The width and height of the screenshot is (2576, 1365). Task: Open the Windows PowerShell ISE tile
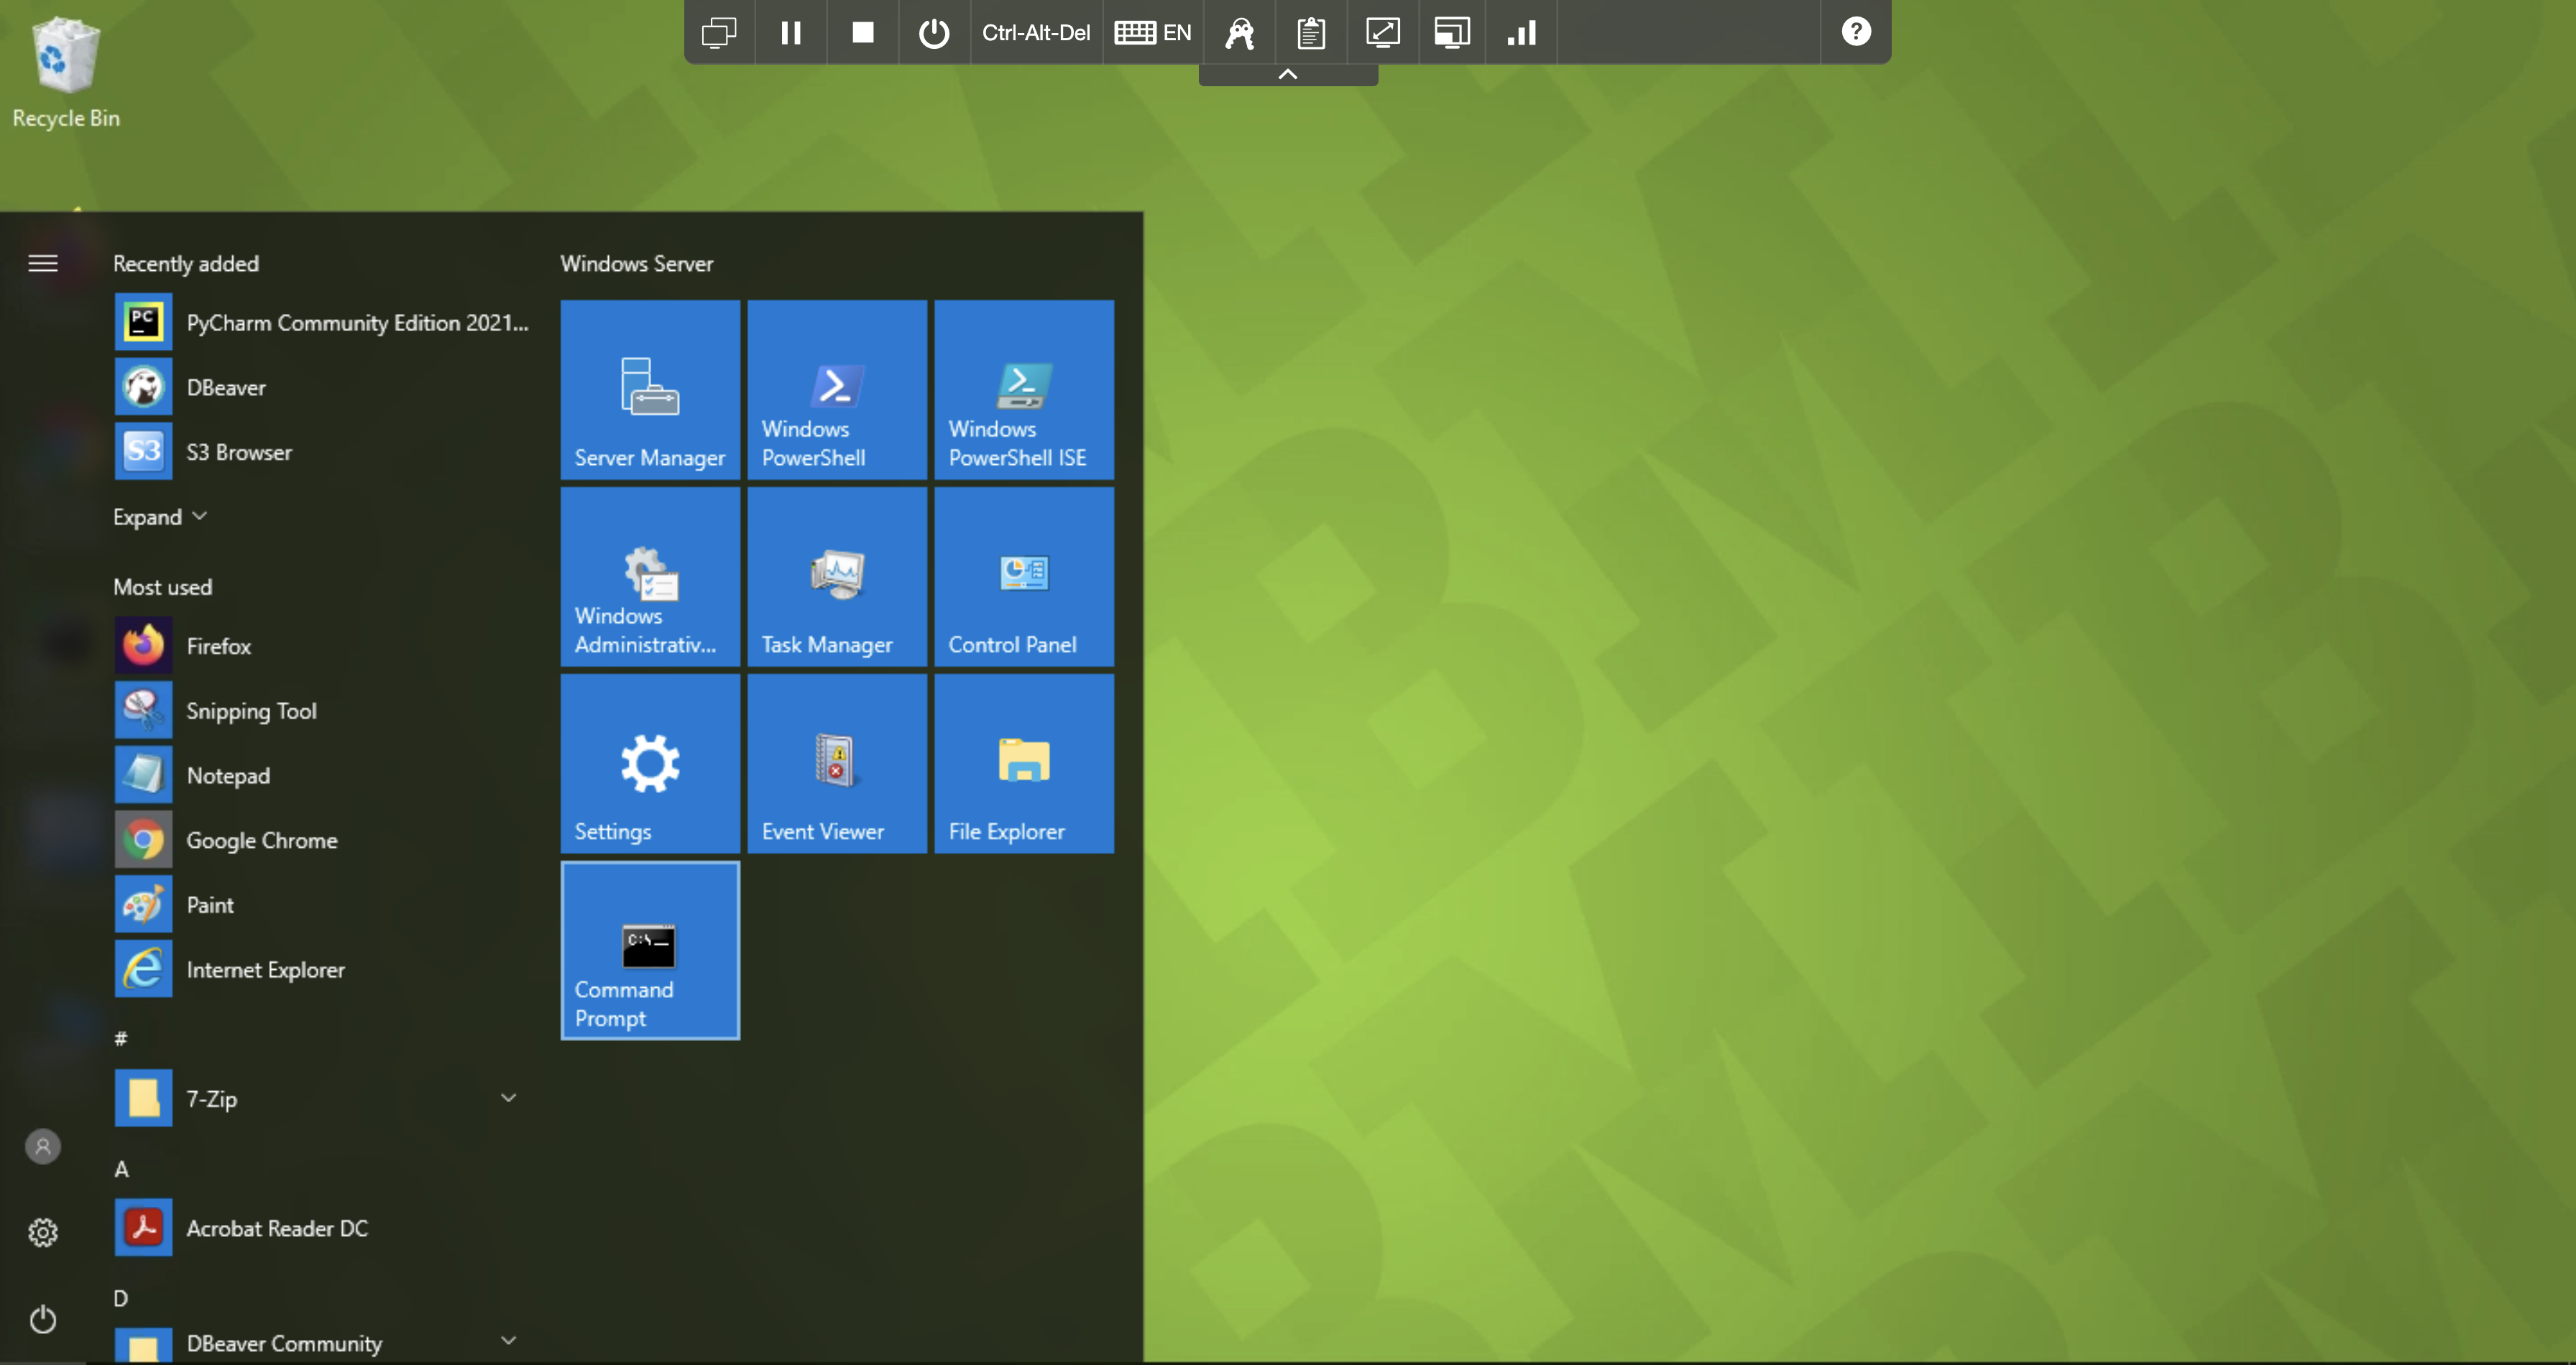(x=1024, y=389)
